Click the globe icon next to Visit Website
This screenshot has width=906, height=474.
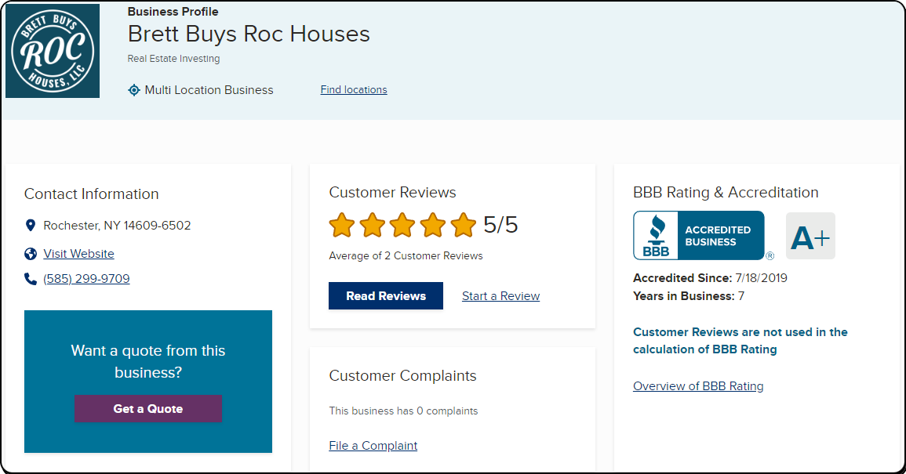coord(31,254)
